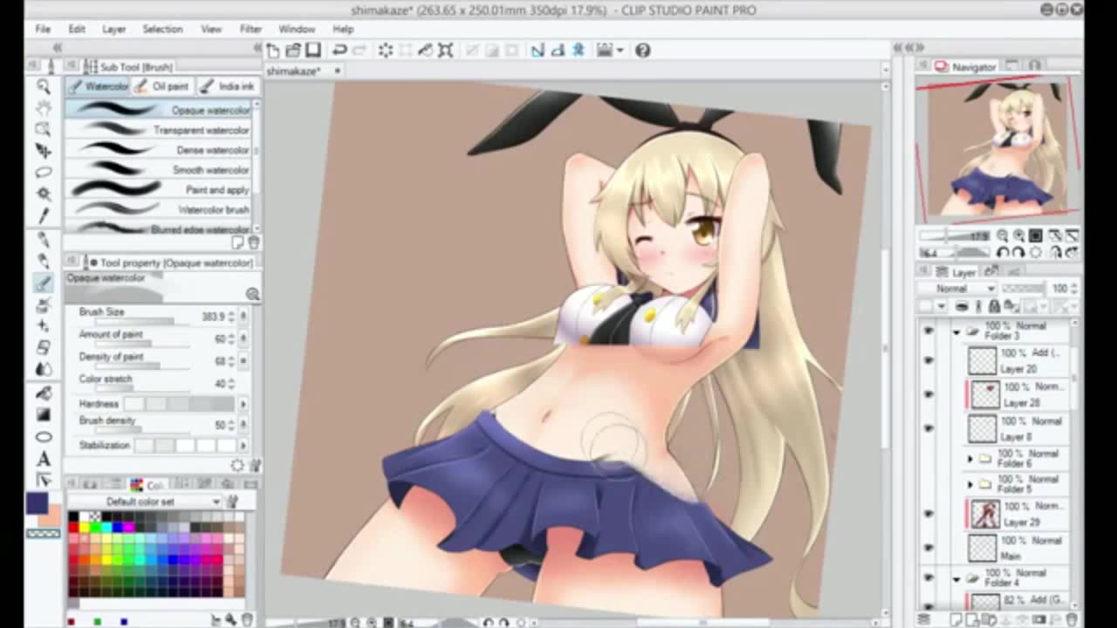The height and width of the screenshot is (628, 1117).
Task: Select the Zoom magnifier tool
Action: tap(43, 86)
